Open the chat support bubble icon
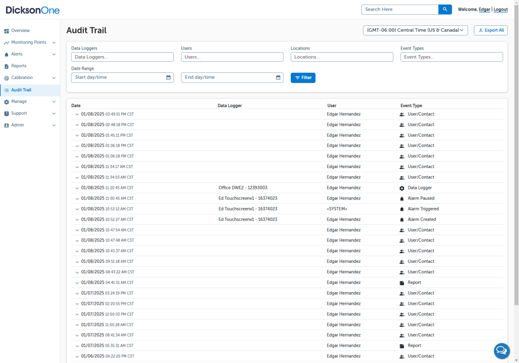This screenshot has width=519, height=363. [x=501, y=350]
